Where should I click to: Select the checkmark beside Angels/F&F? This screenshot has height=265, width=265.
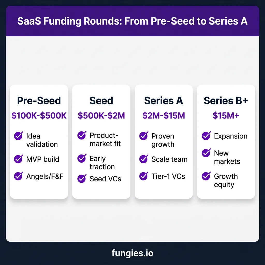(18, 176)
